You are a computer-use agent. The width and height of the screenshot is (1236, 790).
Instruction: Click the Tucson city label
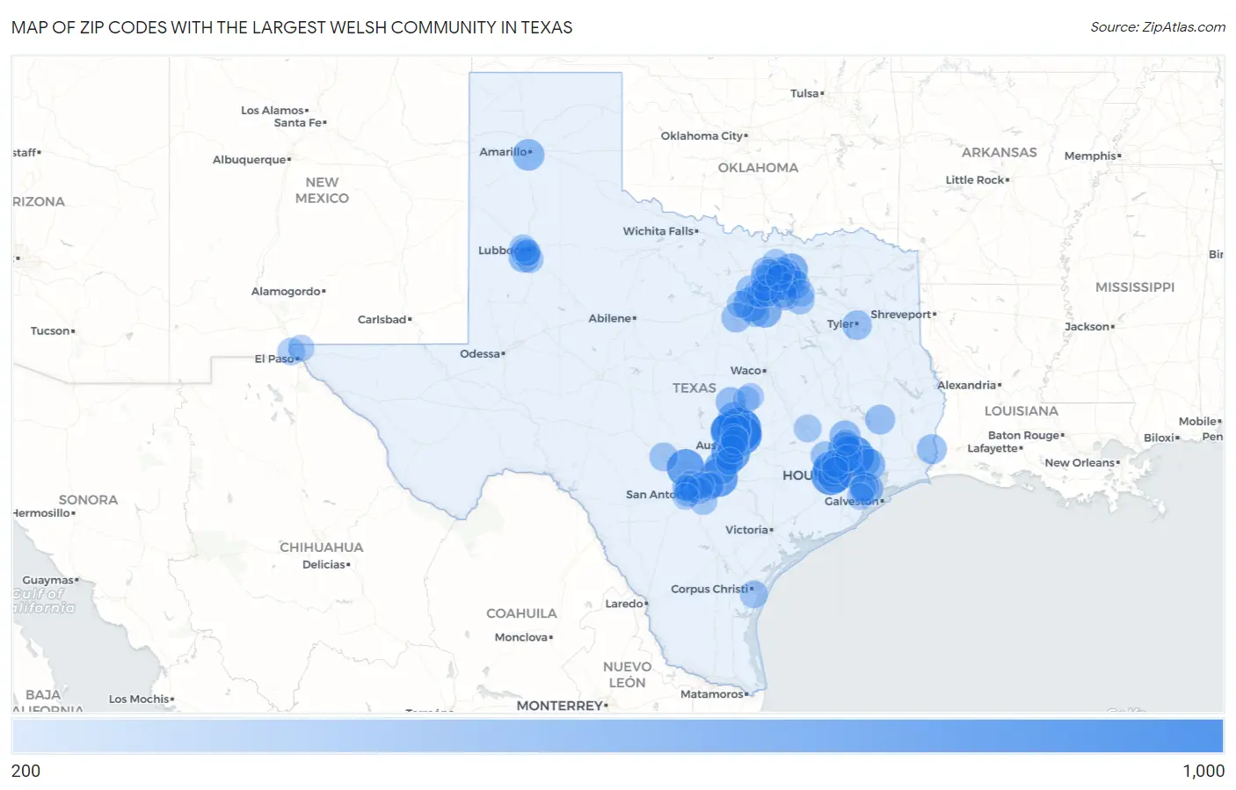coord(51,331)
